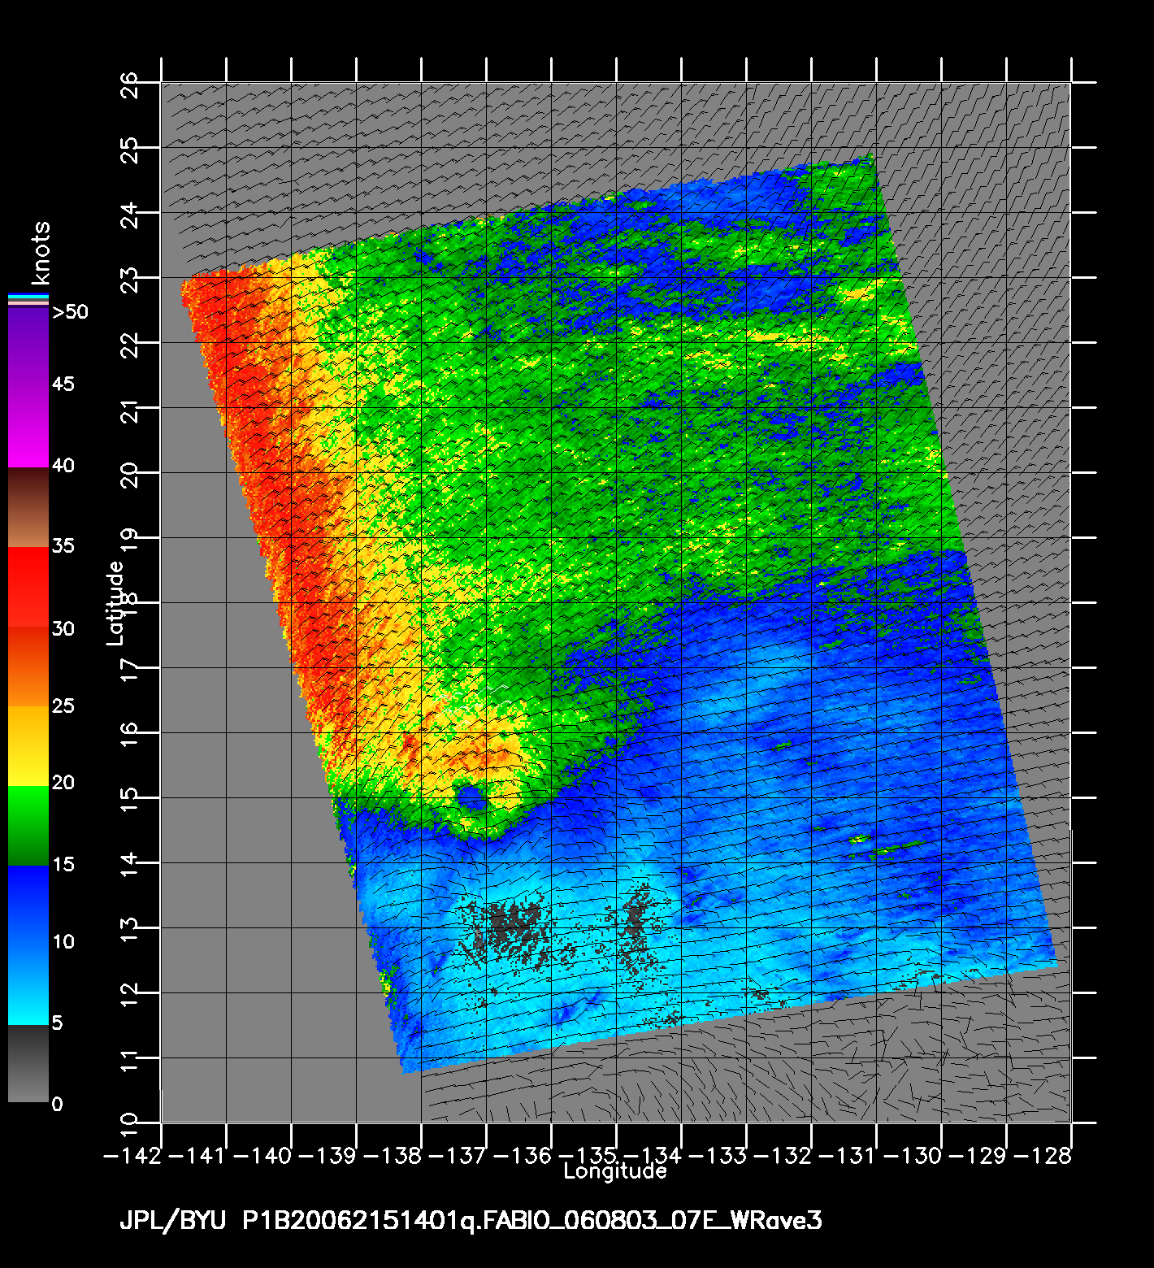
Task: Click the '20' knots scale label
Action: (63, 782)
